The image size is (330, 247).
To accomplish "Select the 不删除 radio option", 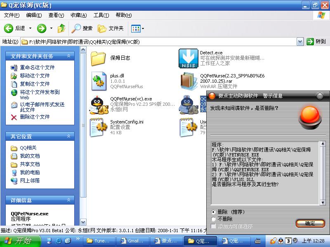I will point(213,219).
